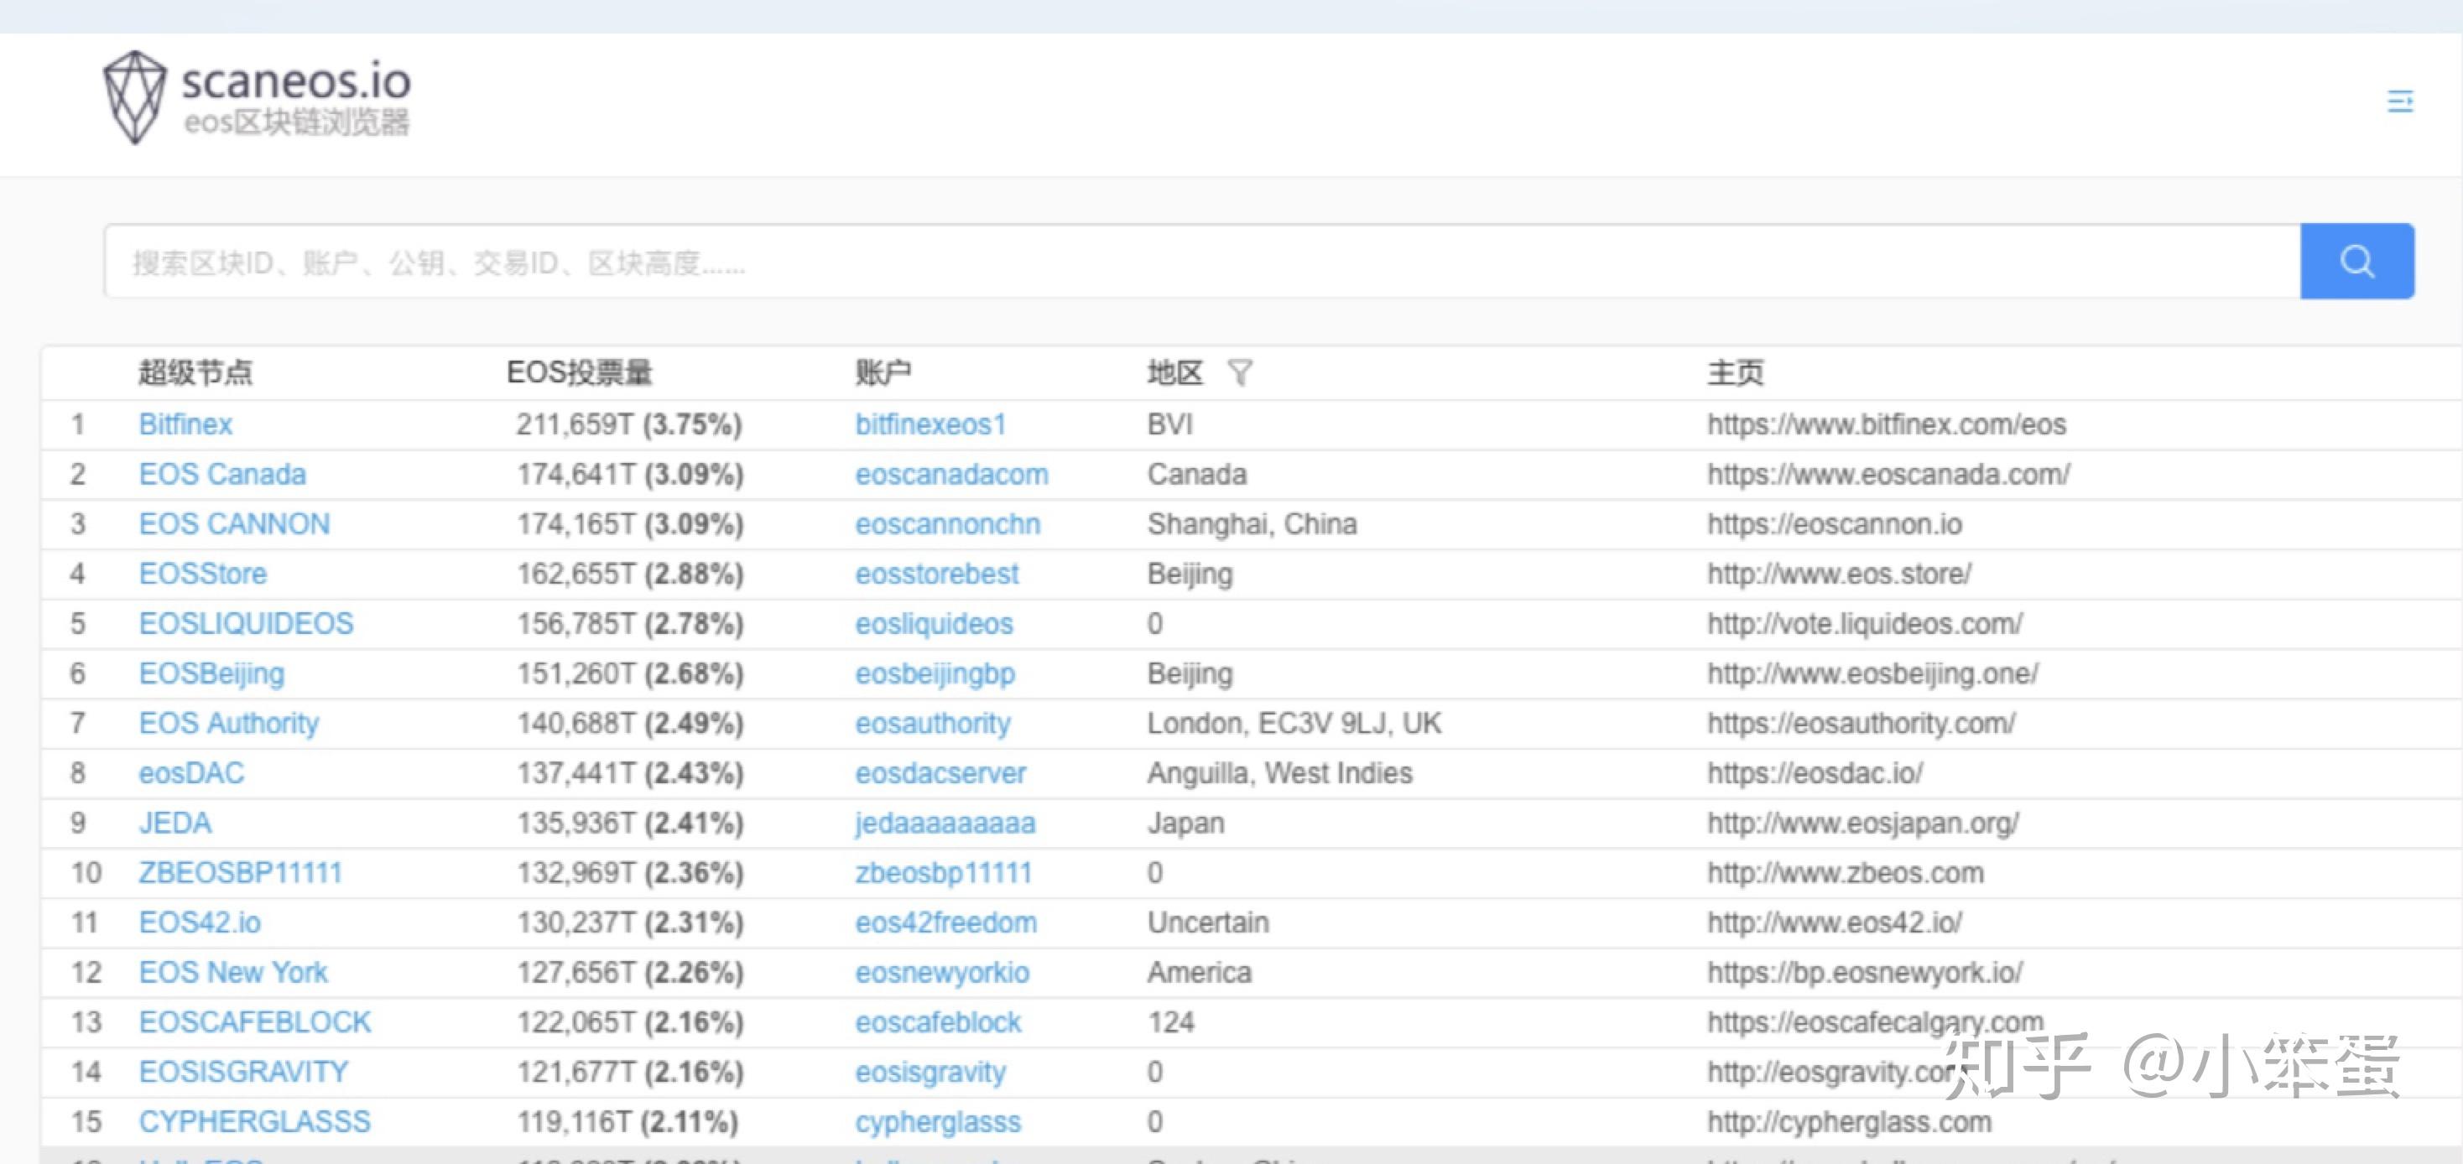Click the 超级节点 column header
Viewport: 2463px width, 1164px height.
[195, 372]
